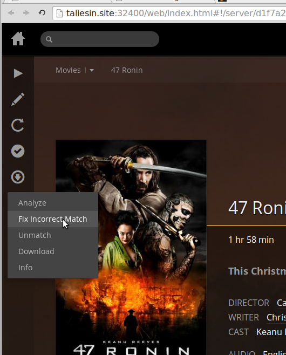
Task: Select Download in the popup menu
Action: tap(53, 251)
